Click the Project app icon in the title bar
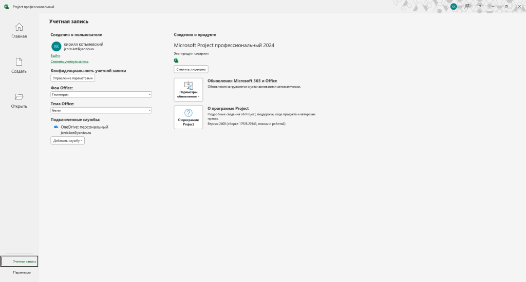The image size is (526, 282). [x=6, y=6]
